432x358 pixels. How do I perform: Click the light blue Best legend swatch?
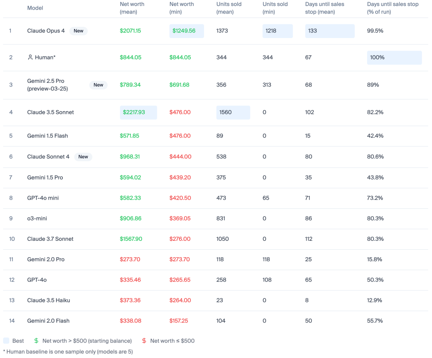click(6, 341)
